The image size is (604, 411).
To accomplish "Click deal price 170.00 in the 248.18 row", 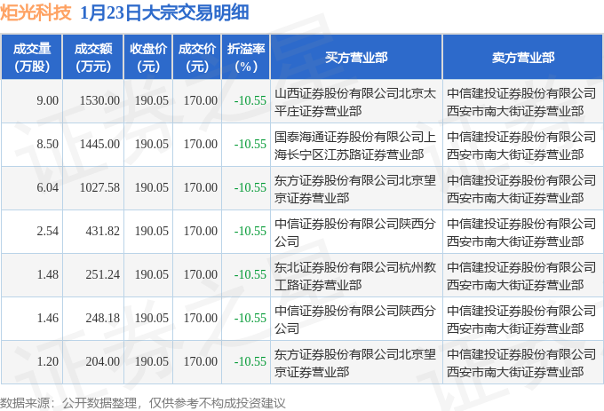I will (201, 319).
